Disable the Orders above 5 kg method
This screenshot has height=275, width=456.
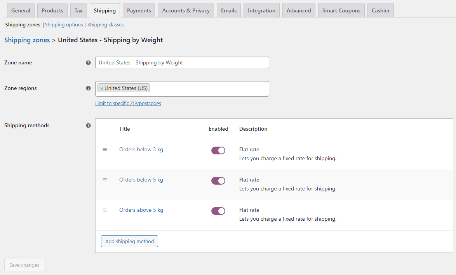click(x=218, y=211)
